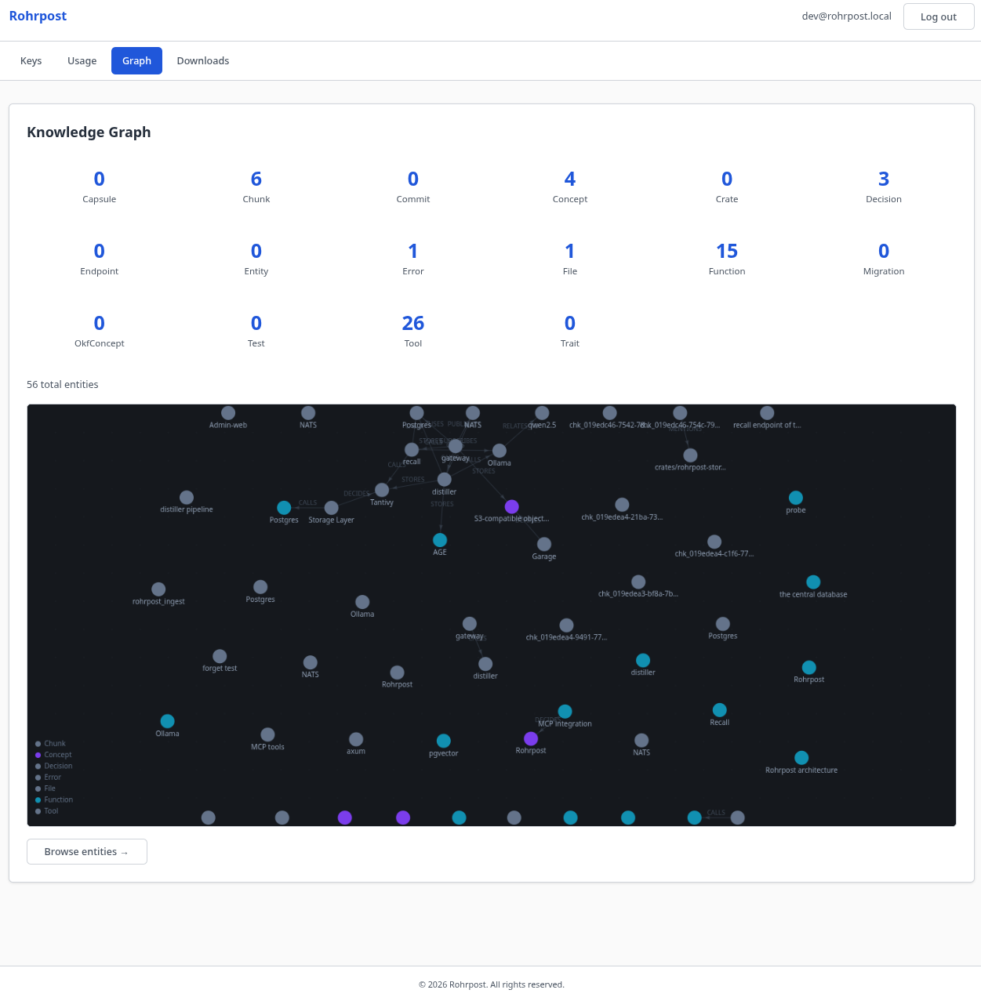Click the Decision legend entry

(x=53, y=766)
